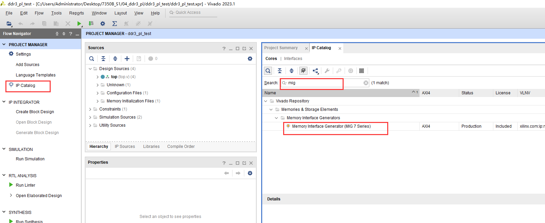
Task: Switch to Libraries tab
Action: click(151, 147)
